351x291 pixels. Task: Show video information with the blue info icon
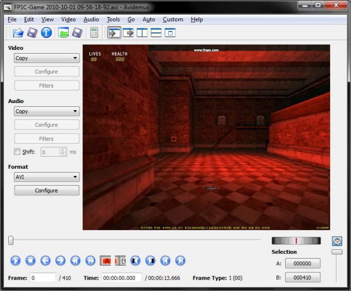coord(46,33)
